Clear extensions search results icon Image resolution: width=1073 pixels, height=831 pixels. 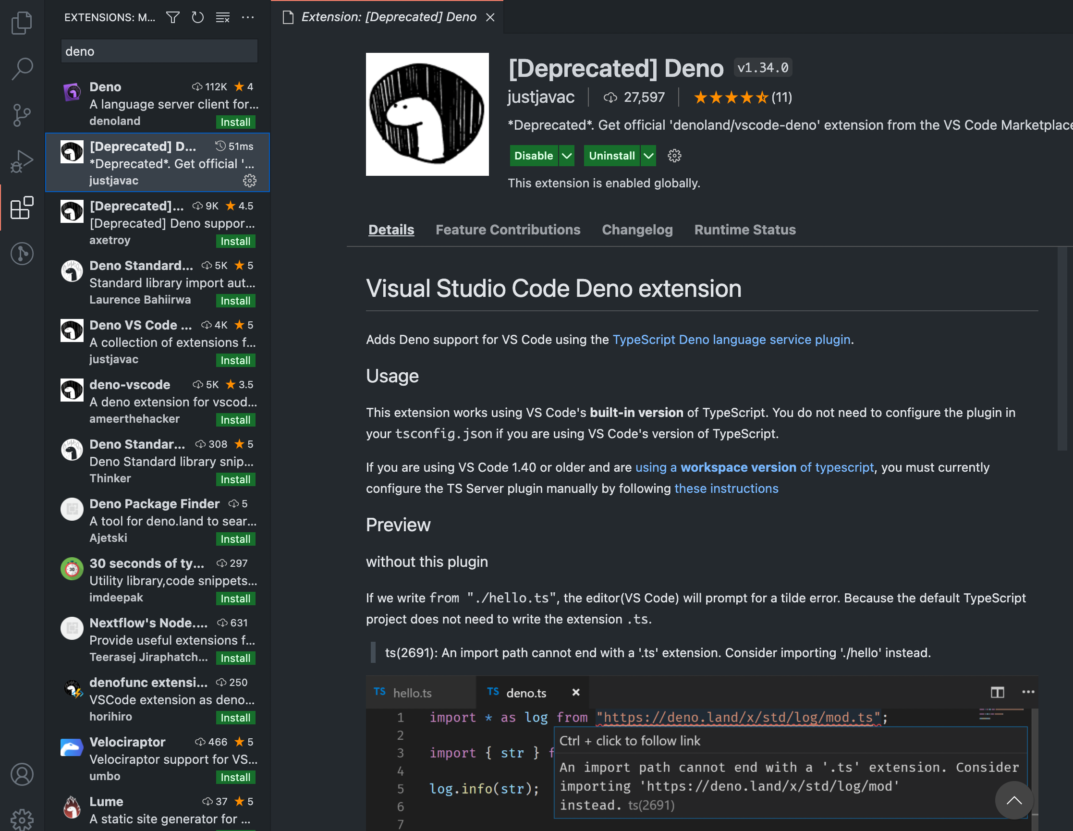pos(222,18)
